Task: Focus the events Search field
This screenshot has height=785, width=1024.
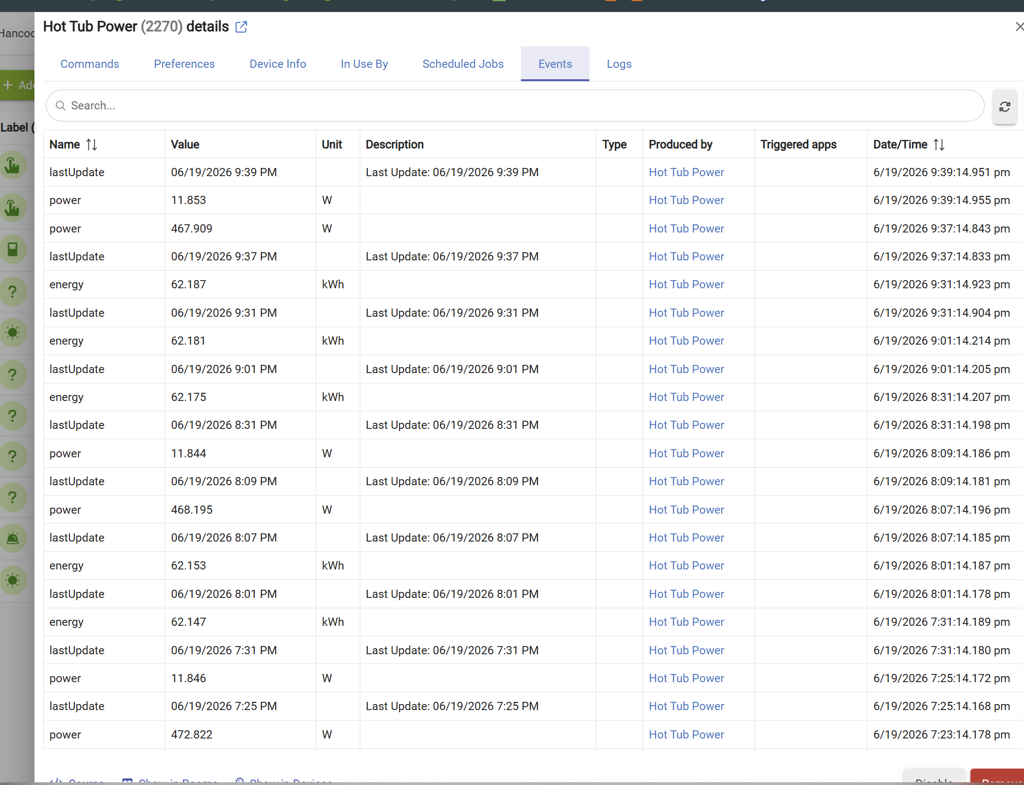Action: tap(515, 106)
